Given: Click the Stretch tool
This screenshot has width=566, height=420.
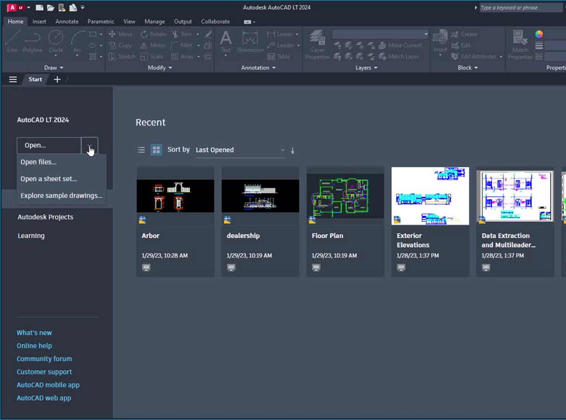Looking at the screenshot, I should click(x=122, y=57).
